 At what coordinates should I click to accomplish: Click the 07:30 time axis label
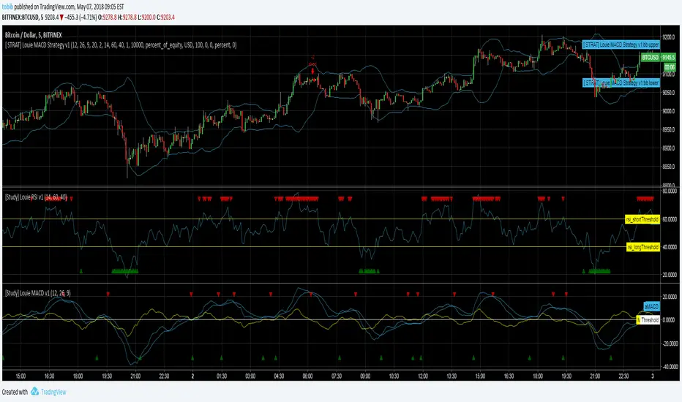pos(336,376)
